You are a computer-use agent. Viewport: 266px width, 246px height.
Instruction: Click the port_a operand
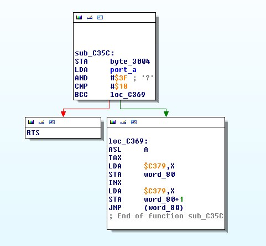pyautogui.click(x=123, y=70)
